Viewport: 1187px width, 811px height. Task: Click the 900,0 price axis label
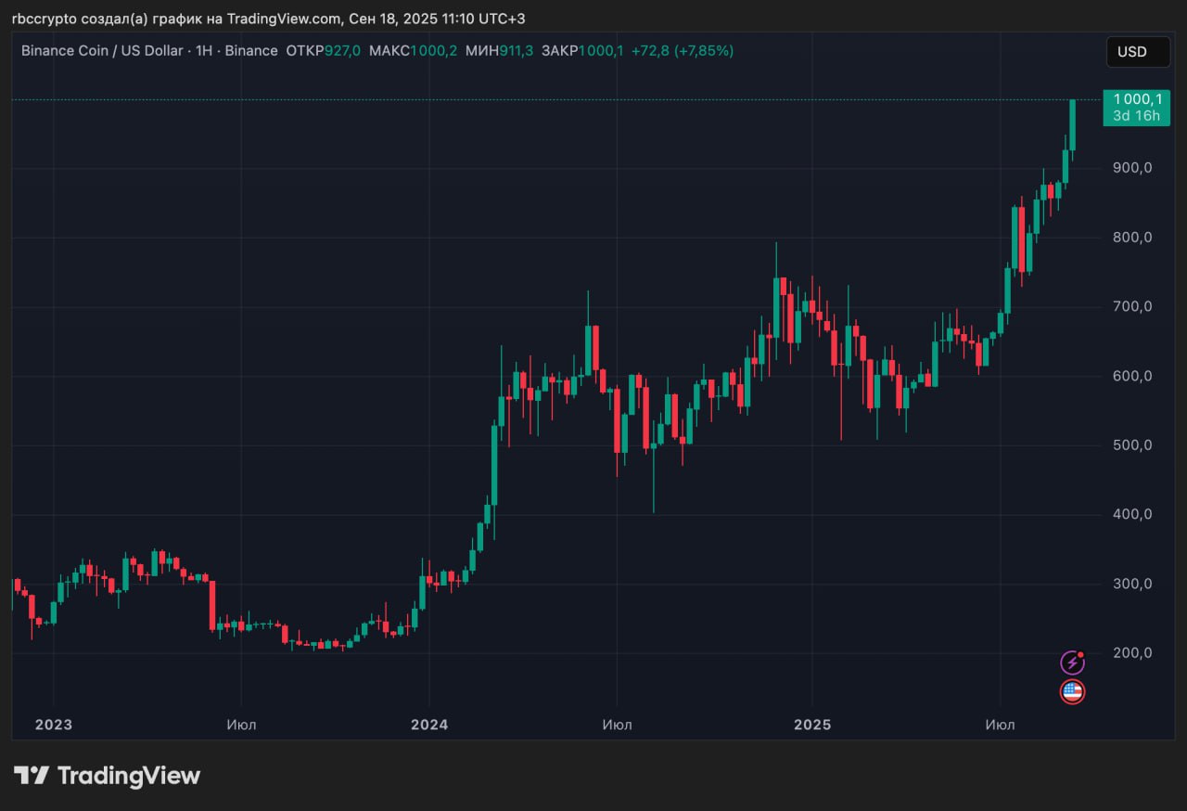1132,168
